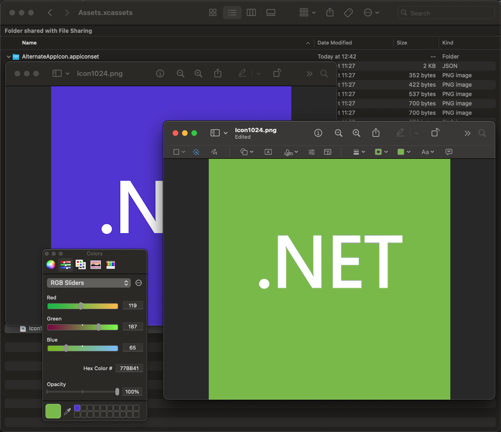Collapse the AlternateAppIcon.appiconset folder
501x432 pixels.
coord(8,57)
